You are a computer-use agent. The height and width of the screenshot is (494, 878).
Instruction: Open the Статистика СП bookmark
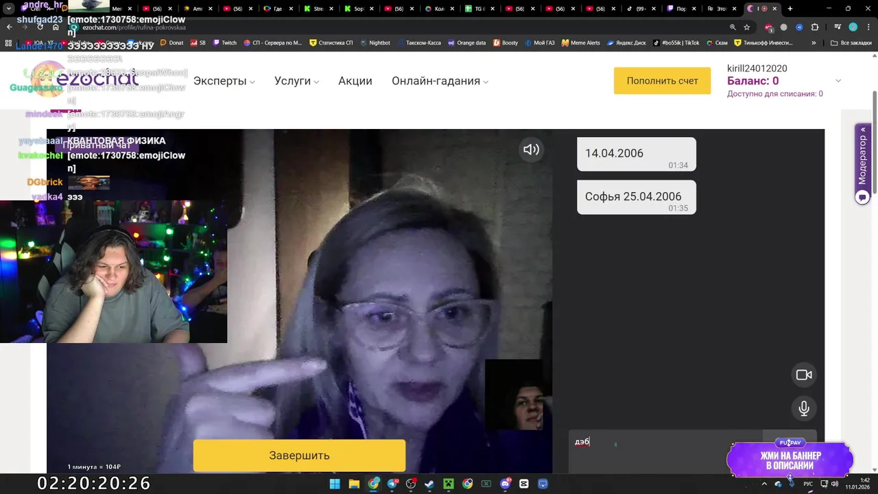coord(331,43)
